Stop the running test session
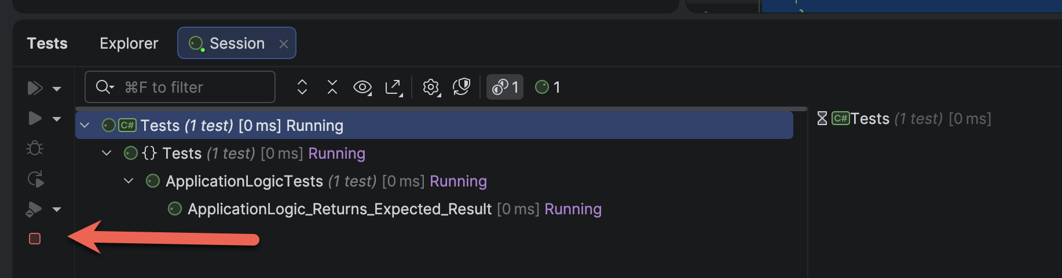The height and width of the screenshot is (278, 1062). point(35,239)
